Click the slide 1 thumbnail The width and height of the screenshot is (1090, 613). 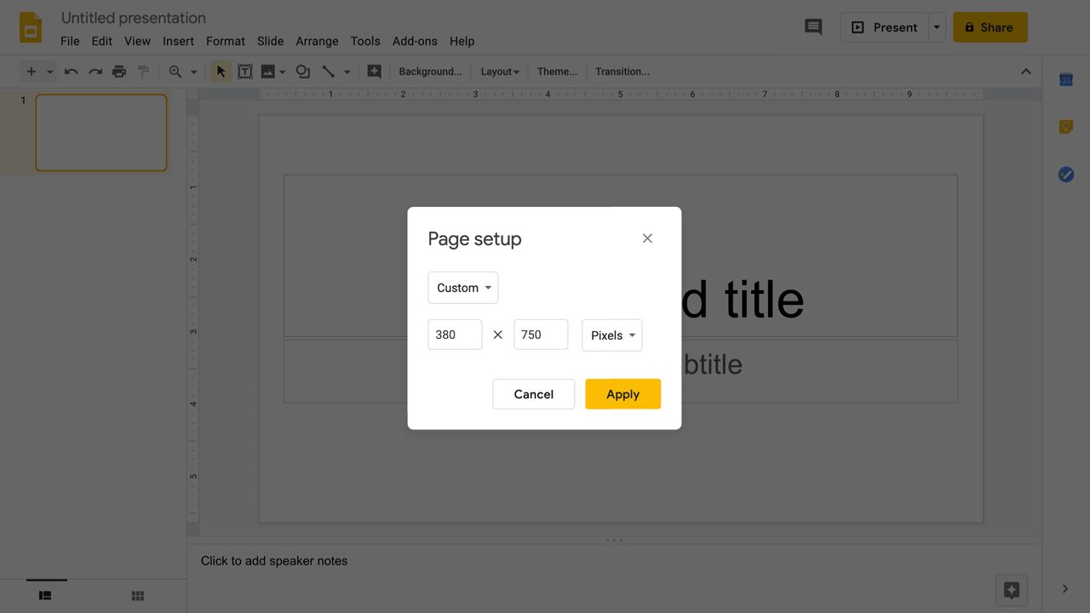[100, 132]
